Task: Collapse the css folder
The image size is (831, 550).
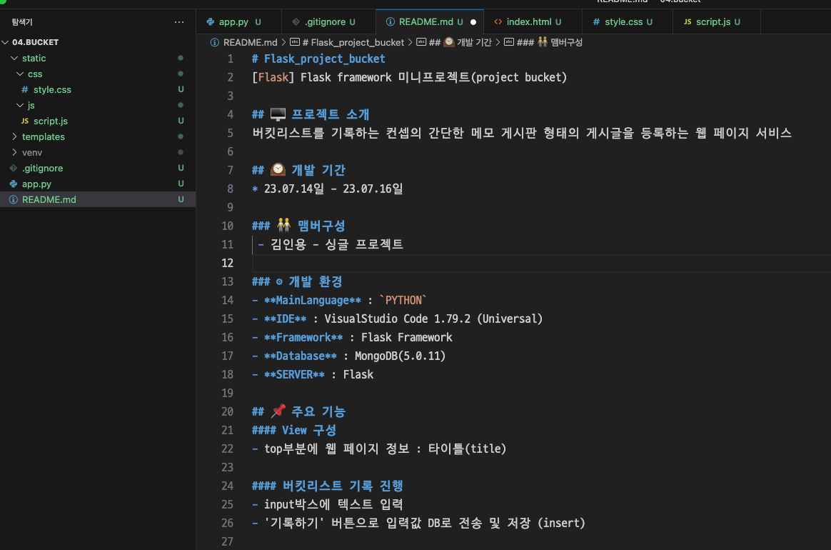Action: 20,74
